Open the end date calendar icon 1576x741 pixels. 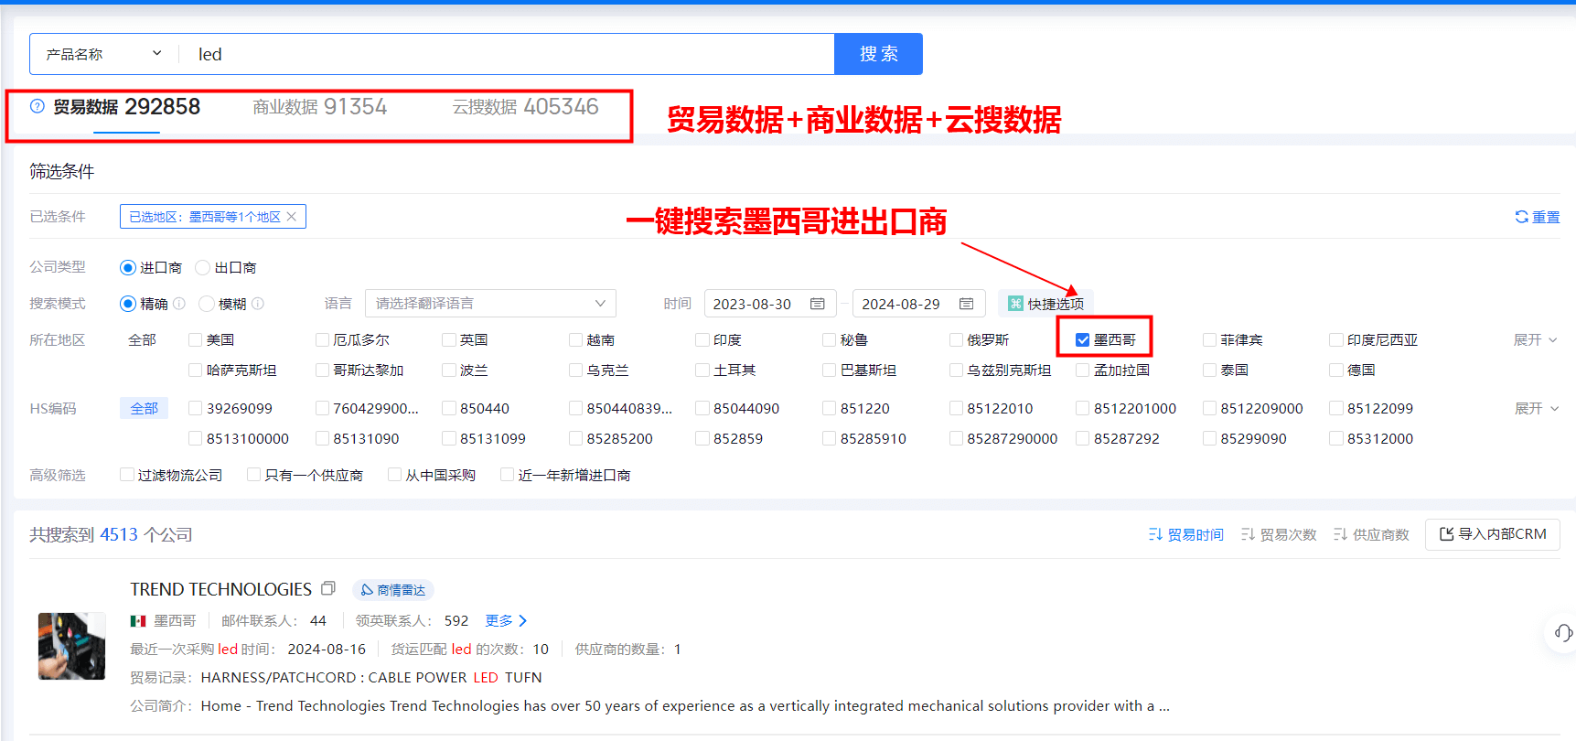coord(966,304)
